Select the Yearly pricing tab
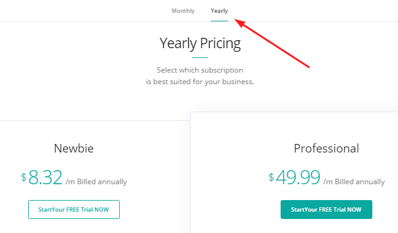The height and width of the screenshot is (233, 398). (x=219, y=11)
